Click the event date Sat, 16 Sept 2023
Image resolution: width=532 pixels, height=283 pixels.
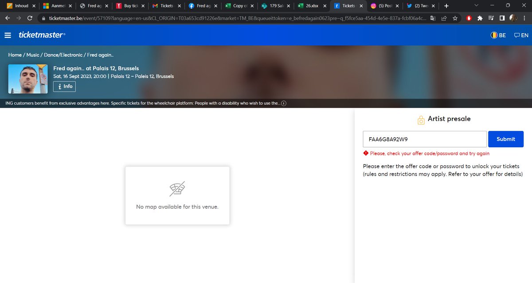pyautogui.click(x=80, y=76)
